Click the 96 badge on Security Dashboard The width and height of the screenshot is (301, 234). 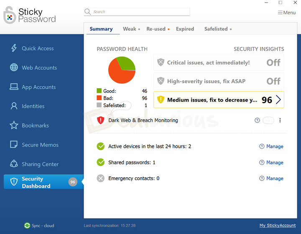coord(73,182)
